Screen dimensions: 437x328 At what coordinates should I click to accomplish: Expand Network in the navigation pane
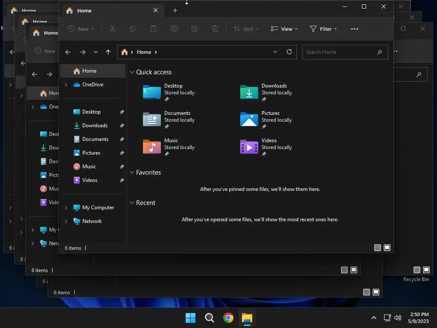(x=66, y=221)
